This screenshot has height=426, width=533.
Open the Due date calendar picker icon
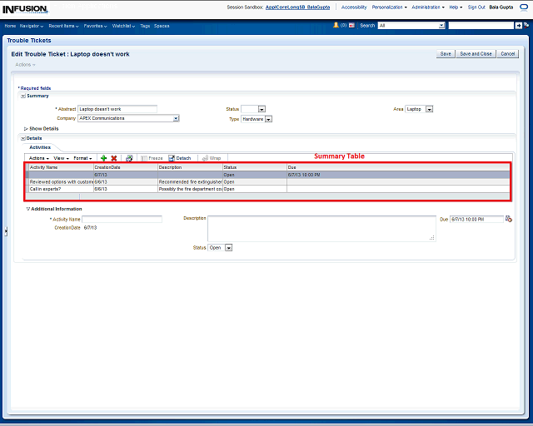[x=509, y=220]
